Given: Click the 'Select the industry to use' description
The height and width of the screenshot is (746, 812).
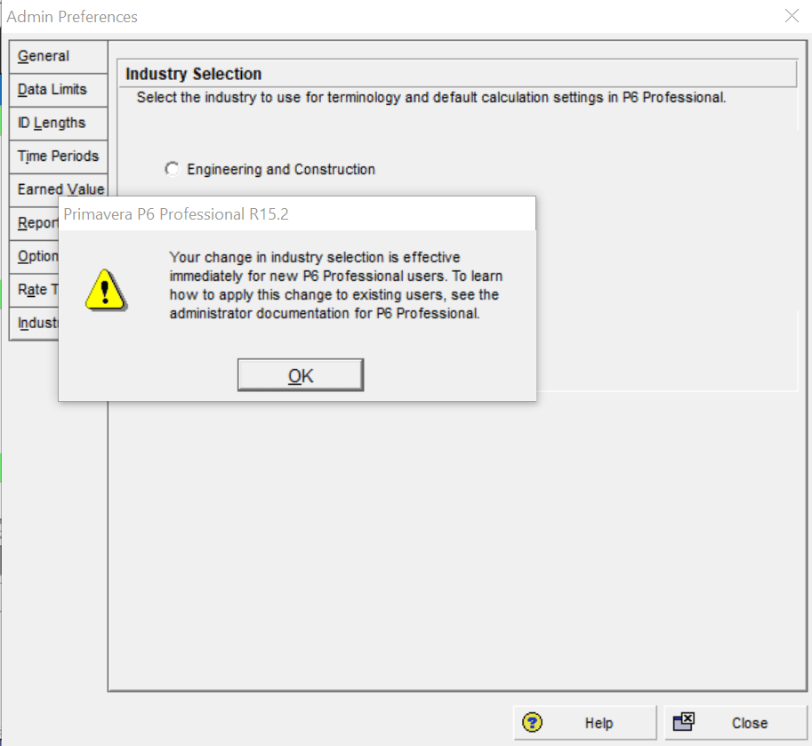Looking at the screenshot, I should (x=430, y=97).
